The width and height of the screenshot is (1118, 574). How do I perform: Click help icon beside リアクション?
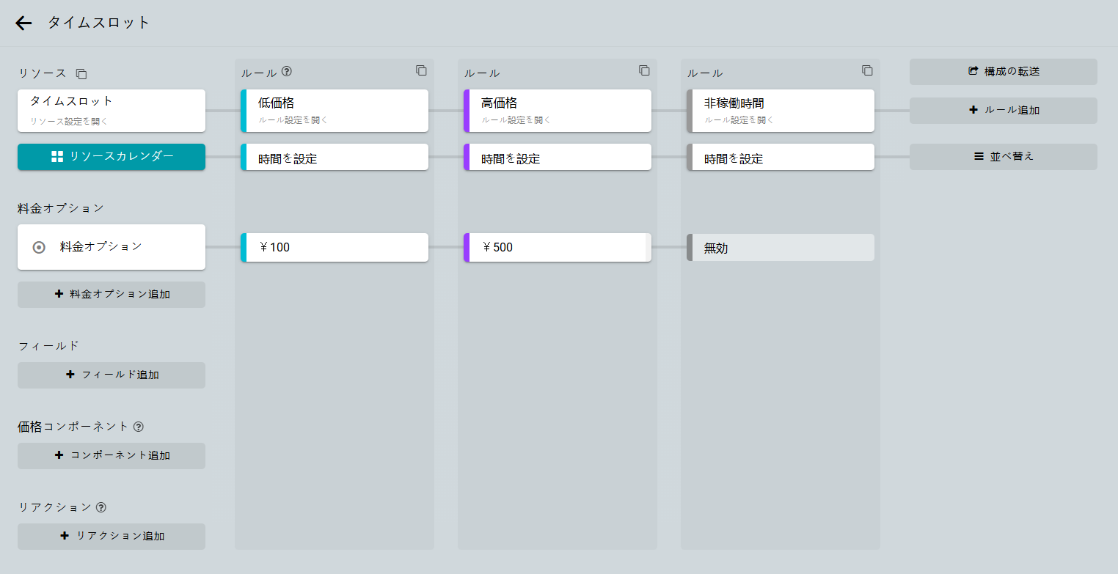pos(101,507)
